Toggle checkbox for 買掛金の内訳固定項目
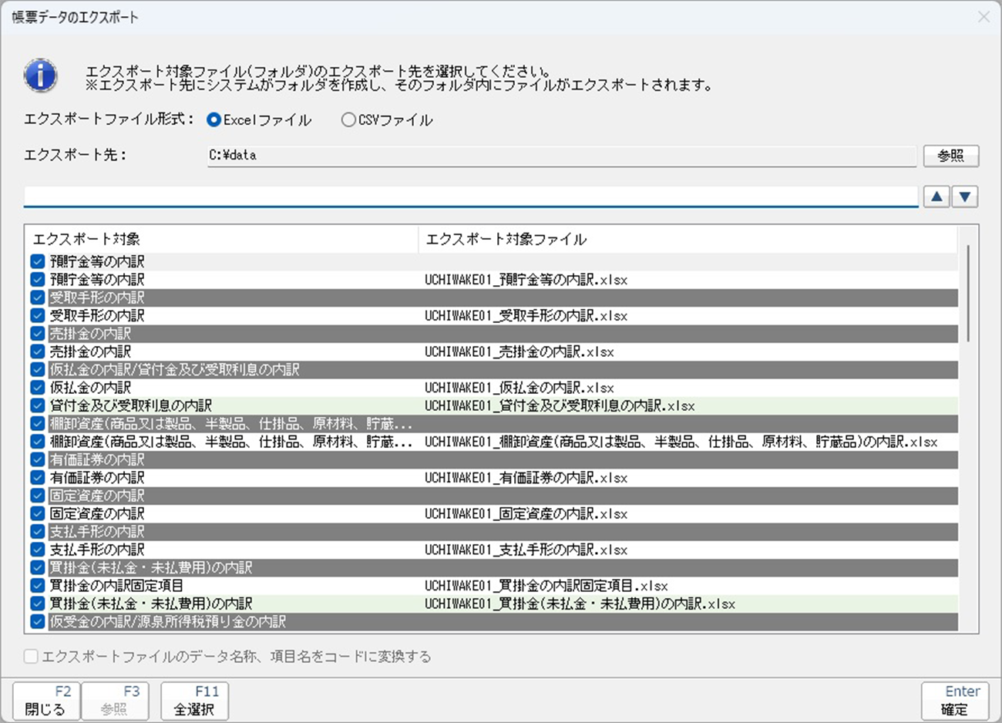1002x723 pixels. point(38,586)
